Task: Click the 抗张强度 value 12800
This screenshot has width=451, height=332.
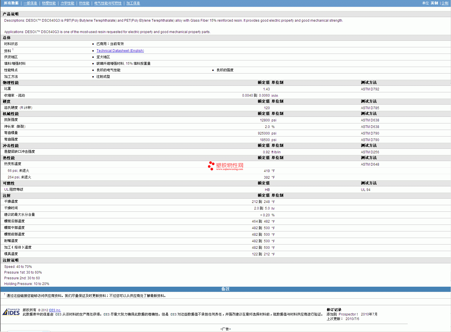Action: pyautogui.click(x=265, y=120)
